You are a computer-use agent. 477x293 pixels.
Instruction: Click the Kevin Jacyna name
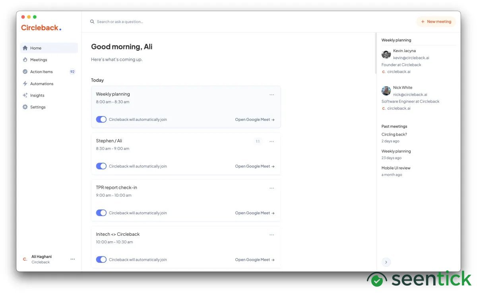[405, 51]
